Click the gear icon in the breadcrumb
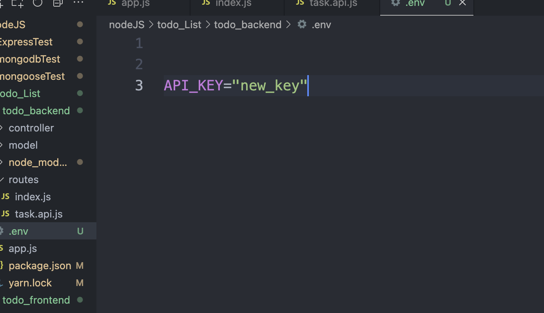544x313 pixels. 302,24
